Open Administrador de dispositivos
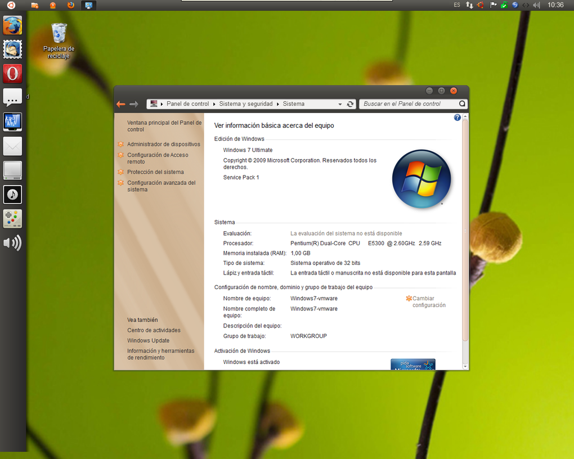 [x=164, y=144]
